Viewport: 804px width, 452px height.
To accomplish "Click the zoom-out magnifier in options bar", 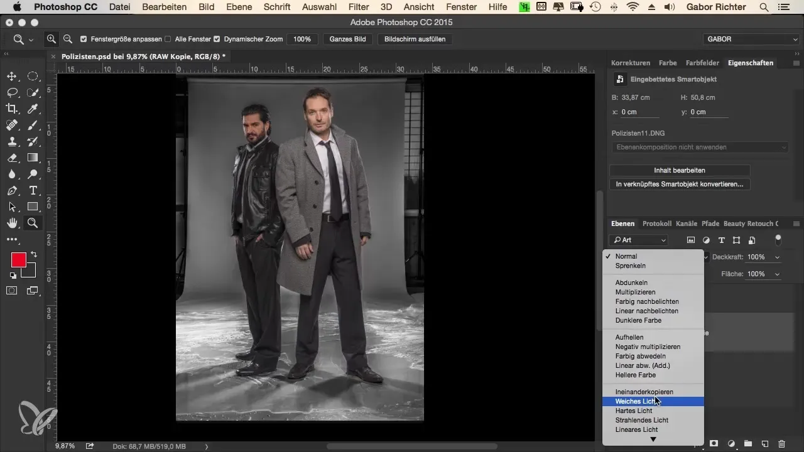I will [67, 39].
